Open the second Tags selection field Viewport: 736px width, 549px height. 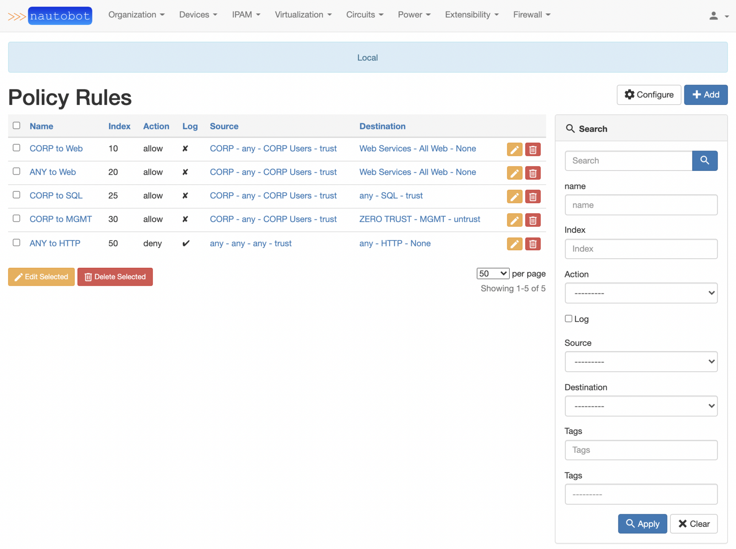click(x=641, y=494)
